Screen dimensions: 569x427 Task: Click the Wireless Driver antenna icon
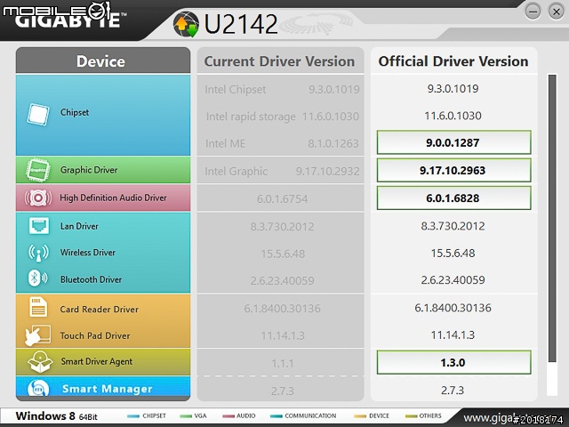(x=38, y=253)
